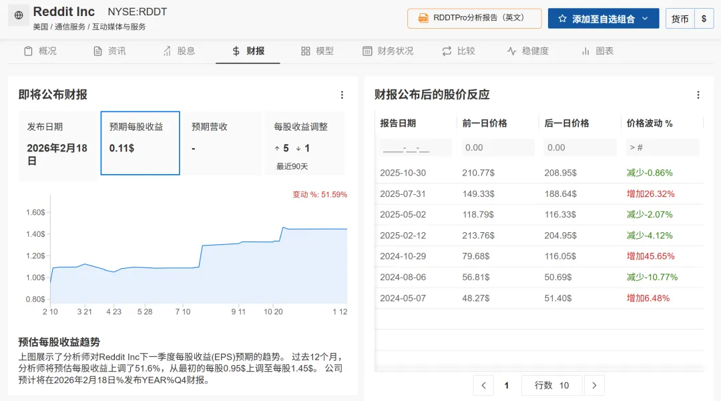Switch to the 稳健度 tab
This screenshot has width=721, height=401.
(x=528, y=51)
